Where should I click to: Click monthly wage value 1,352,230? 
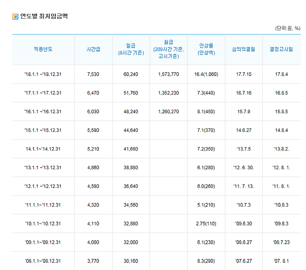pyautogui.click(x=168, y=93)
